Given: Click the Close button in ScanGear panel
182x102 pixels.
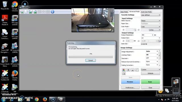Looking at the screenshot, I should pyautogui.click(x=150, y=88).
